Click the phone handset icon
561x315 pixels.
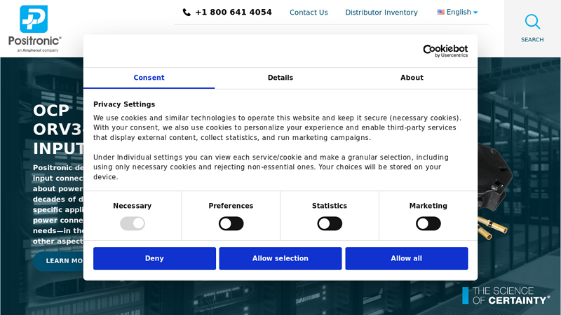point(187,13)
